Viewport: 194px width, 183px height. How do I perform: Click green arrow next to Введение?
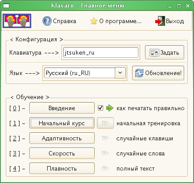tap(110, 108)
